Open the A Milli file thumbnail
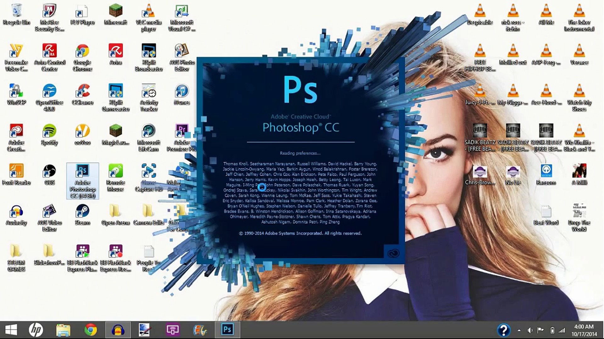The width and height of the screenshot is (604, 339). 579,175
